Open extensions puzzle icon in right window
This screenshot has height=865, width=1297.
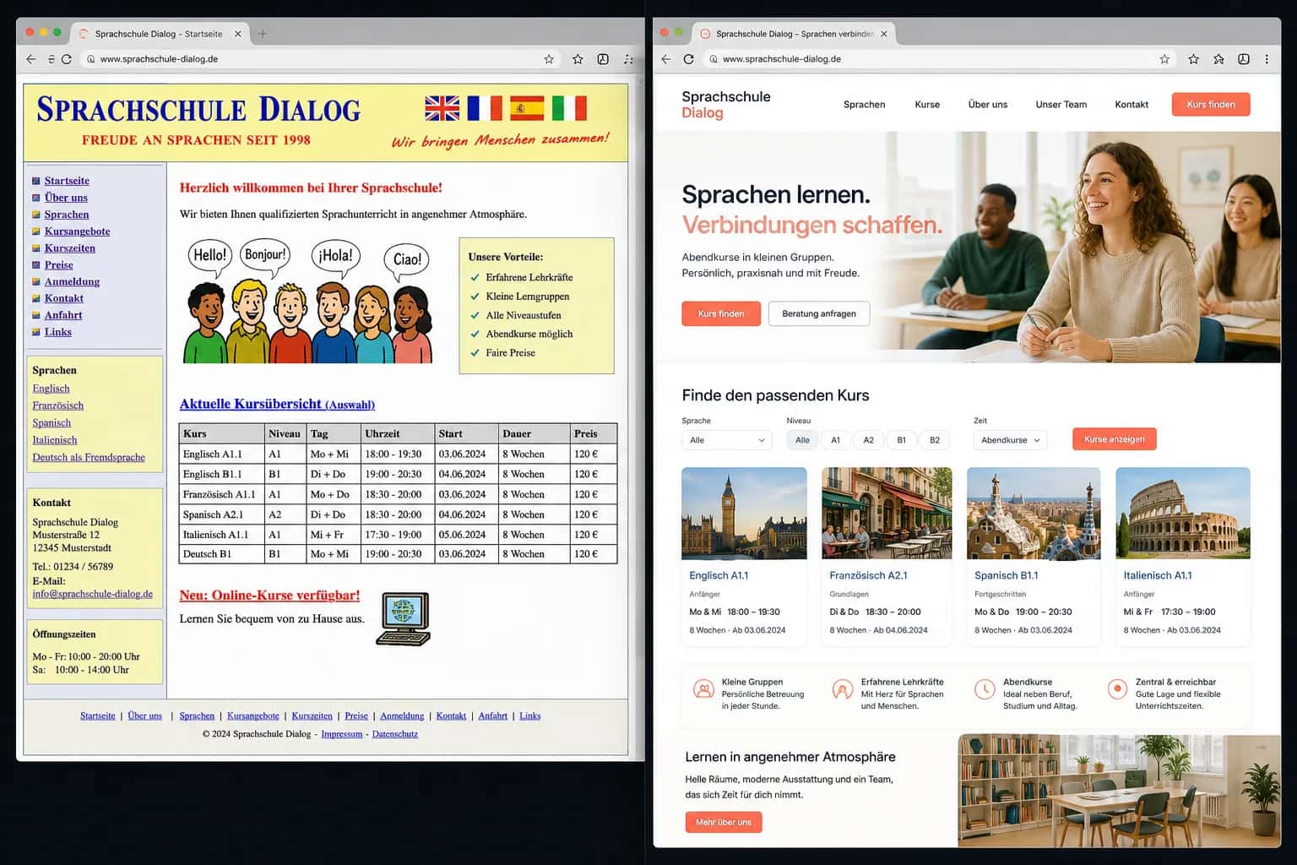[x=1218, y=59]
